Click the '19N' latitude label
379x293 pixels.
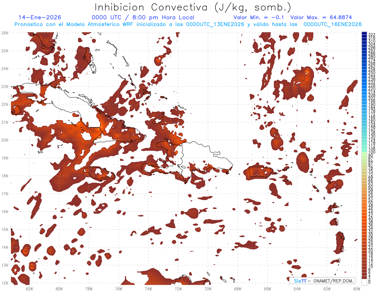pos(5,158)
